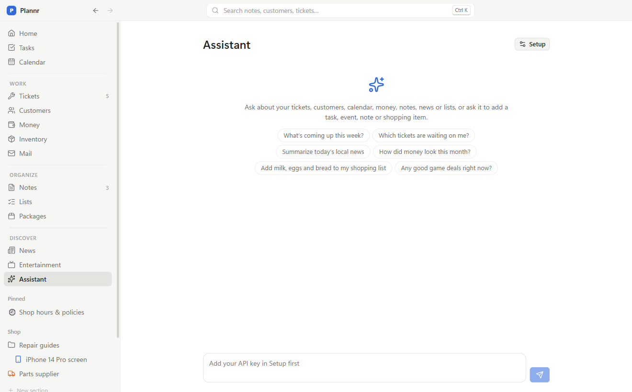632x392 pixels.
Task: Choose "Summarize today's local news" suggestion
Action: 323,152
